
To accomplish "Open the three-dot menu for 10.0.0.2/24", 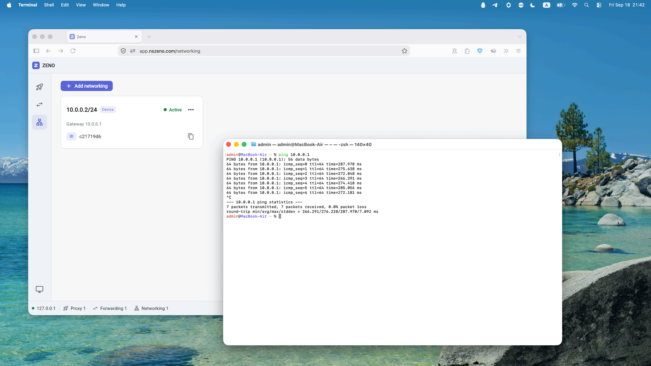I will (191, 110).
